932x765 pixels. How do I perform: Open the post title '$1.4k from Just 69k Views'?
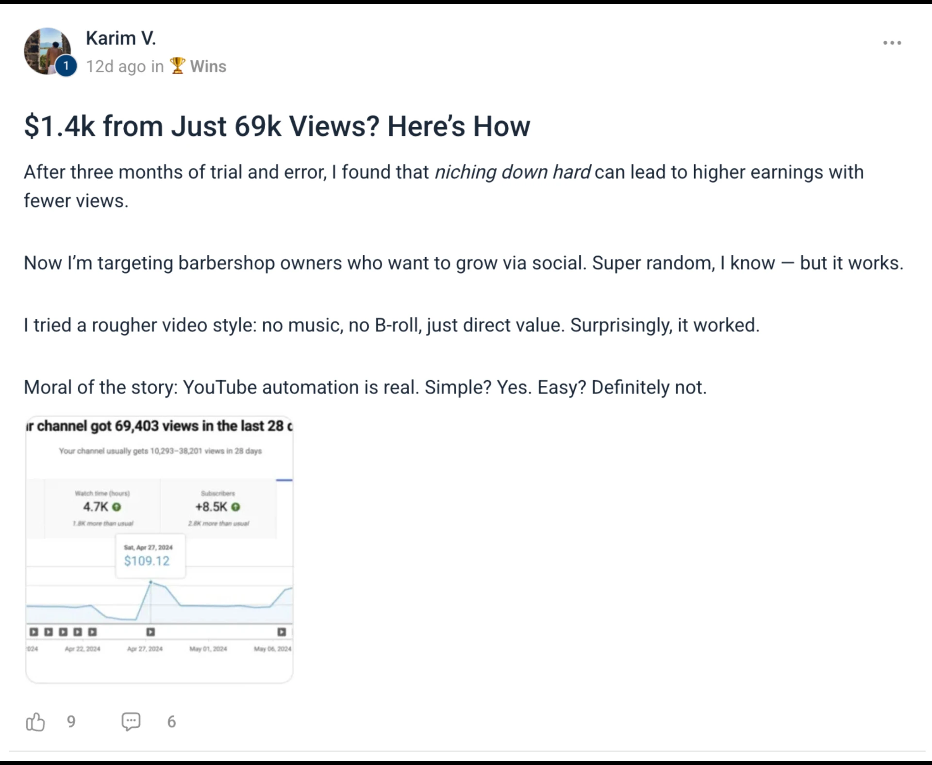277,126
